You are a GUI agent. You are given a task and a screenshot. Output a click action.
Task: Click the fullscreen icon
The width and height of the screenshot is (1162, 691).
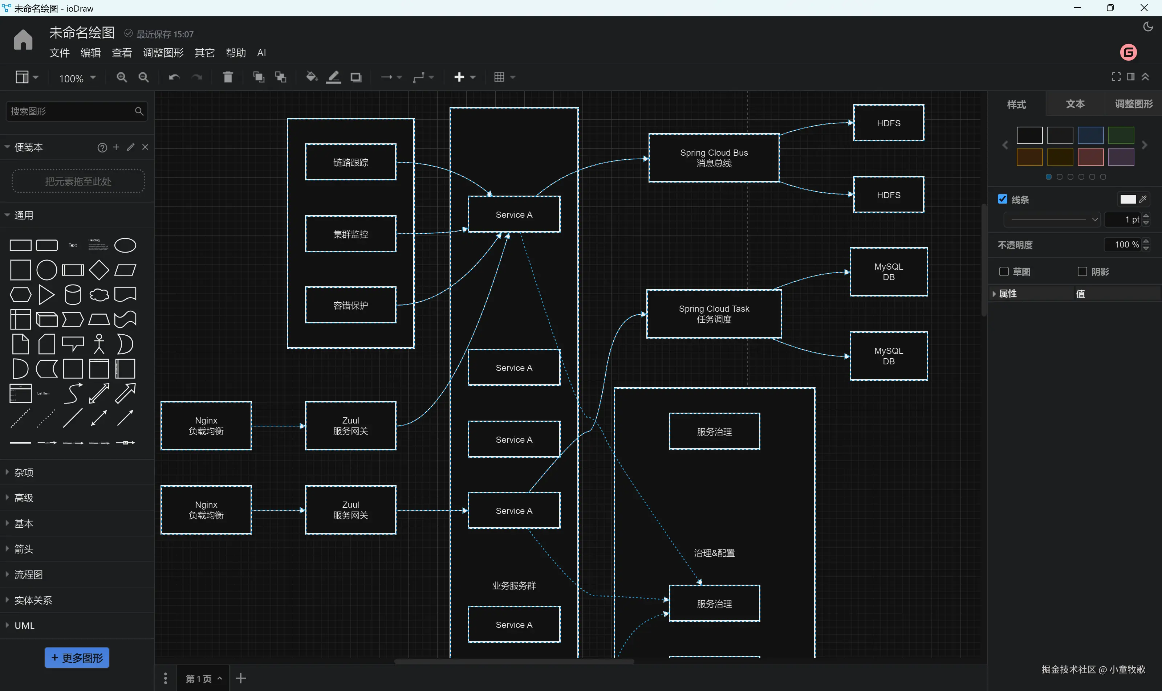click(1116, 77)
